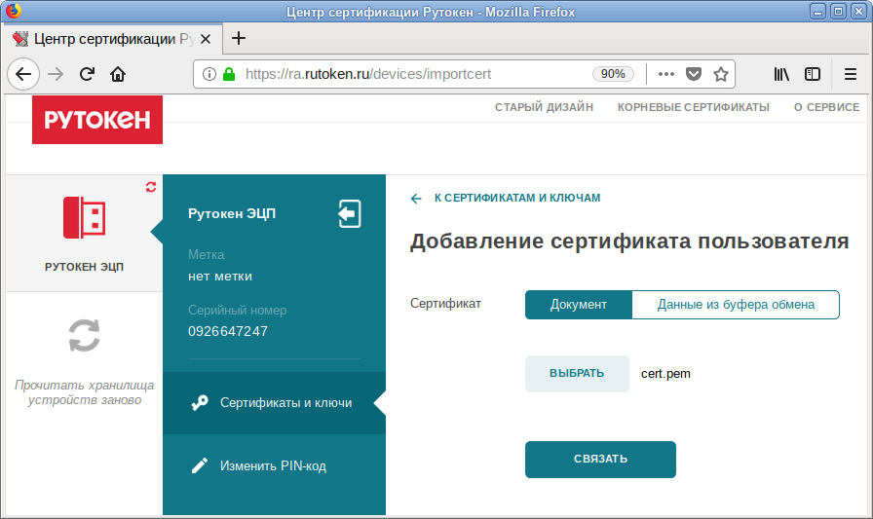Open the page actions three-dot menu
The image size is (873, 519).
click(665, 74)
